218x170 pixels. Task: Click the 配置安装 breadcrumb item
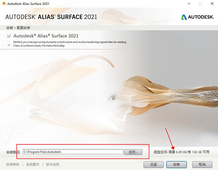click(x=23, y=28)
